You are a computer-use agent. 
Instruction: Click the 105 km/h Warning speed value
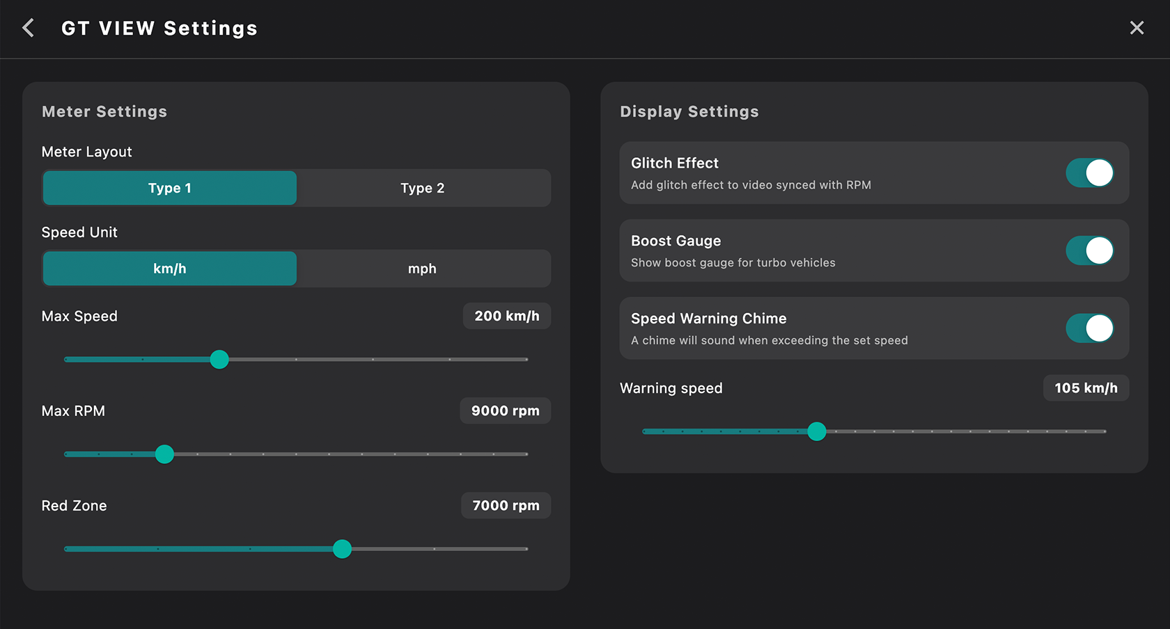1086,388
